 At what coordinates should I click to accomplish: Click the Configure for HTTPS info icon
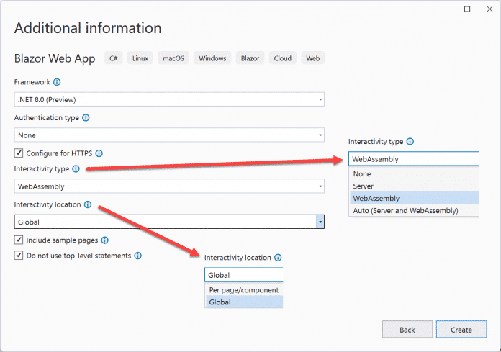pyautogui.click(x=99, y=153)
